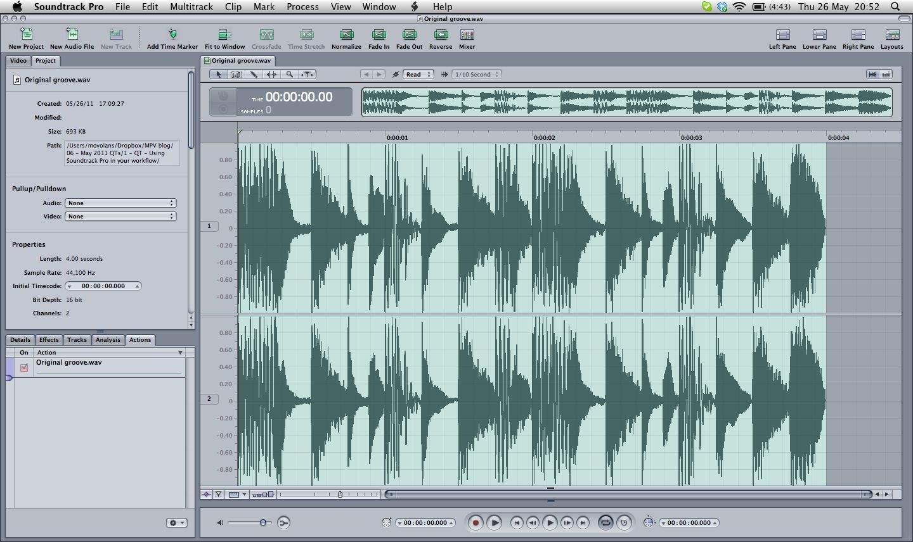Click the Record button

(476, 522)
